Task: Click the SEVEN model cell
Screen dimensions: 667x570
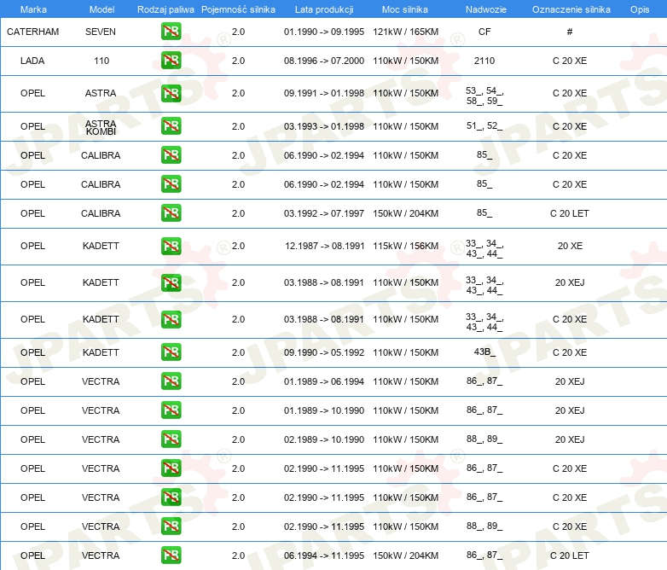Action: coord(101,32)
